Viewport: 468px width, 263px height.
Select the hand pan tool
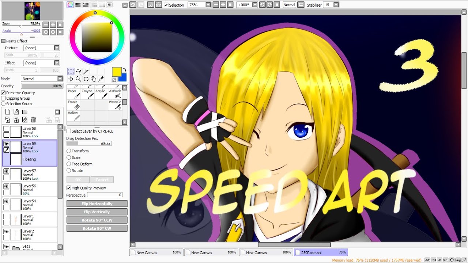point(93,79)
